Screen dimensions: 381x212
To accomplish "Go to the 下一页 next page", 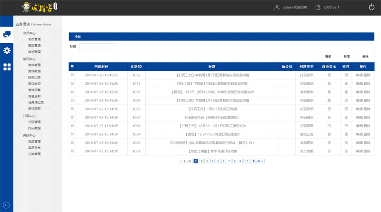I will coord(257,161).
